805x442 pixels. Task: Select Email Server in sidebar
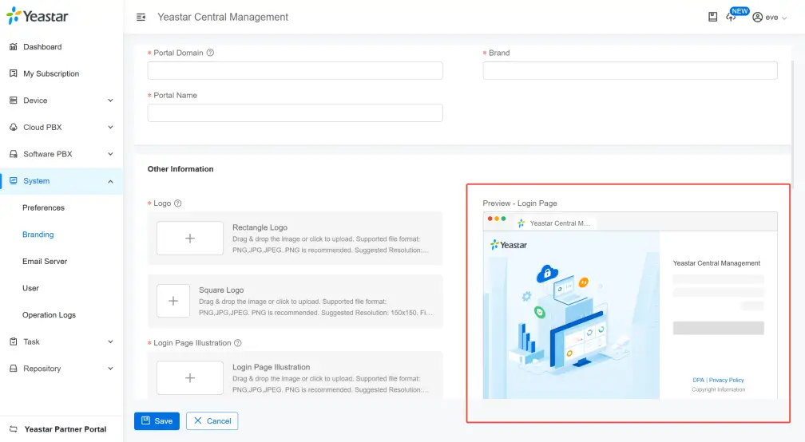point(45,262)
